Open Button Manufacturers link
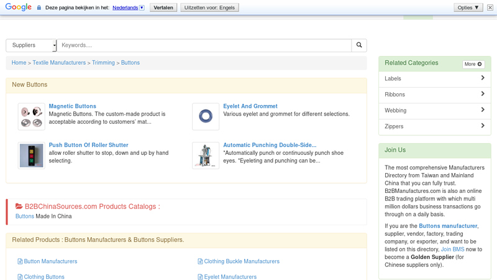Viewport: 497px width, 280px height. pyautogui.click(x=50, y=261)
